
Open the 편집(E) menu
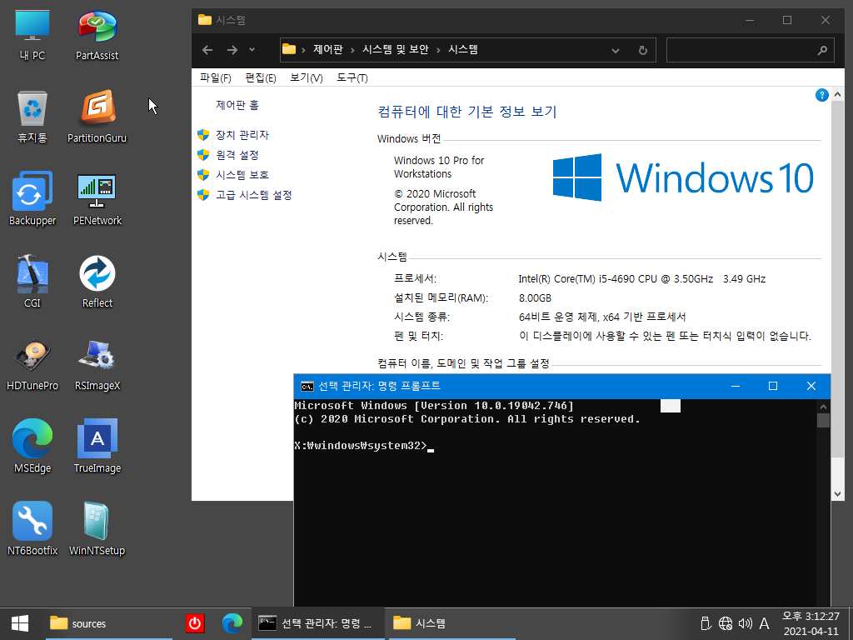pyautogui.click(x=261, y=77)
